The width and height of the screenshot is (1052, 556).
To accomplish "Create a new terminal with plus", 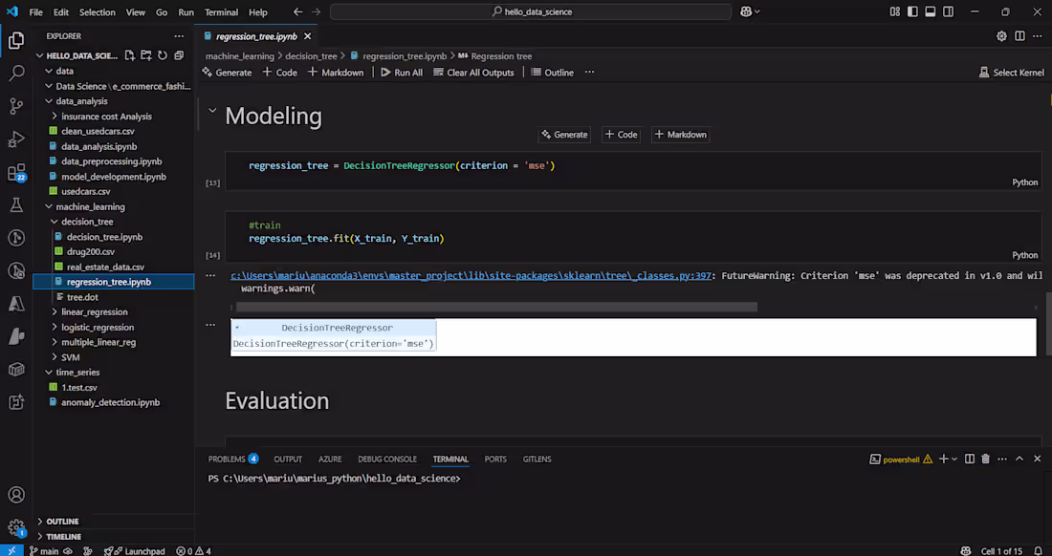I will [944, 459].
